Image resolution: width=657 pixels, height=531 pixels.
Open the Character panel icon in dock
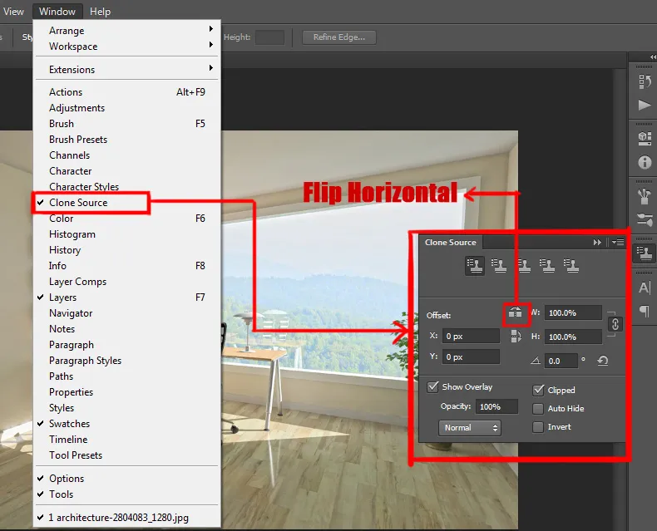click(645, 288)
